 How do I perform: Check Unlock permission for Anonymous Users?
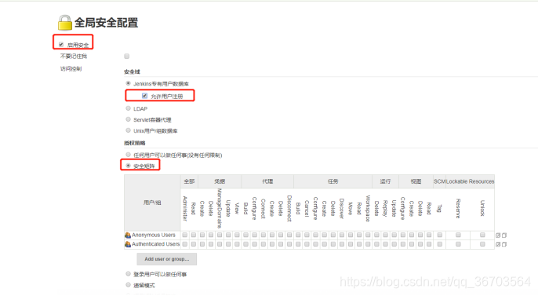[x=482, y=236]
